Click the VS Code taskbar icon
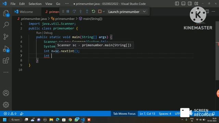 click(83, 120)
